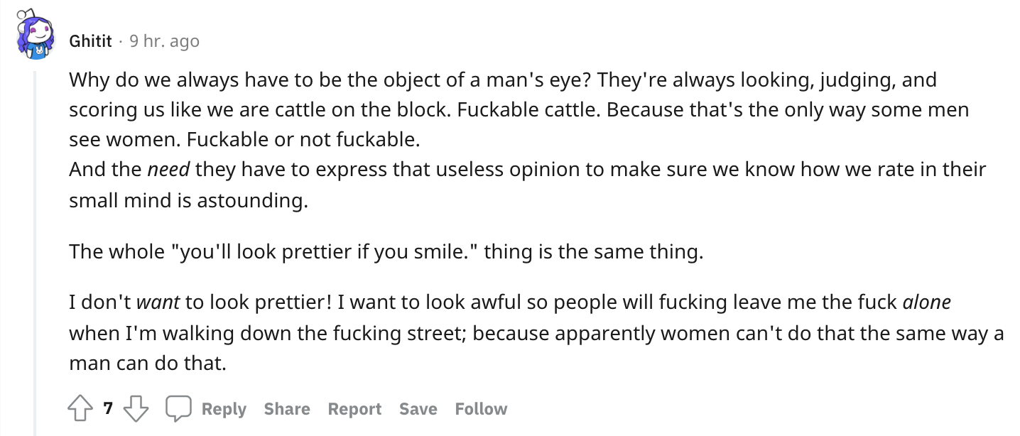Report Ghitit's comment
Screen dimensions: 1020x436
click(x=354, y=409)
